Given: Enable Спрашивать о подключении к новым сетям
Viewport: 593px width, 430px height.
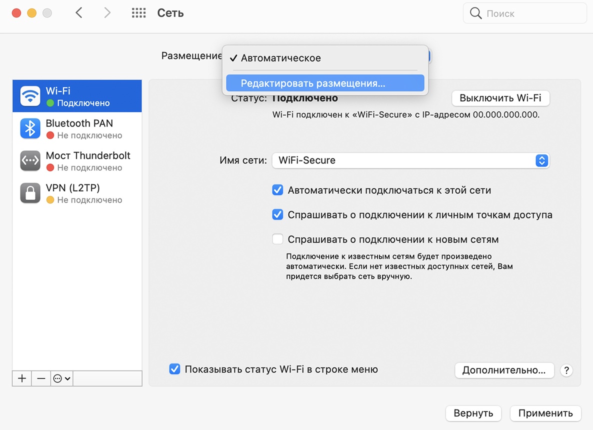Looking at the screenshot, I should [277, 239].
